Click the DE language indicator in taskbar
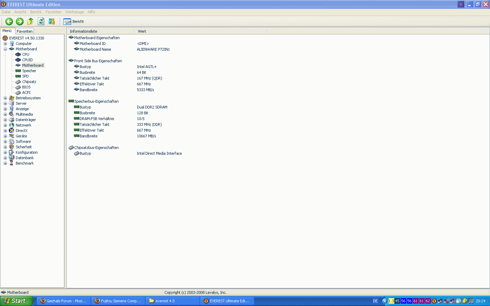Image resolution: width=490 pixels, height=306 pixels. (375, 301)
